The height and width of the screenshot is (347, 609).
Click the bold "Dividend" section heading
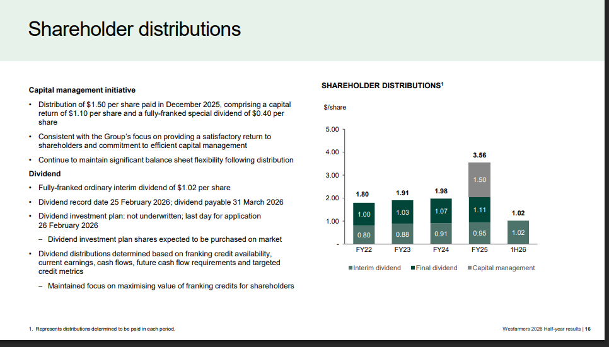[x=45, y=173]
